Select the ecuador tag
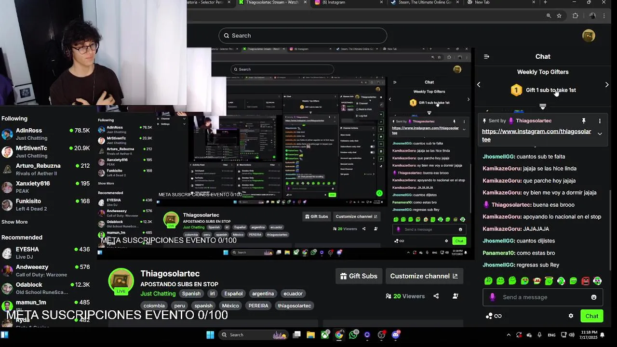 (293, 294)
